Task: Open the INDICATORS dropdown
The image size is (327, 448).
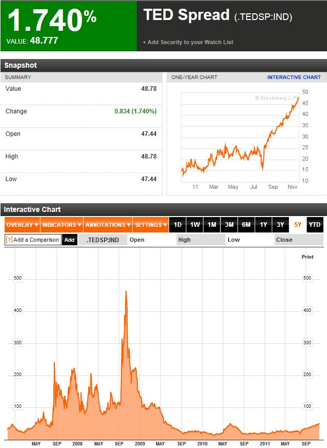Action: [x=62, y=225]
